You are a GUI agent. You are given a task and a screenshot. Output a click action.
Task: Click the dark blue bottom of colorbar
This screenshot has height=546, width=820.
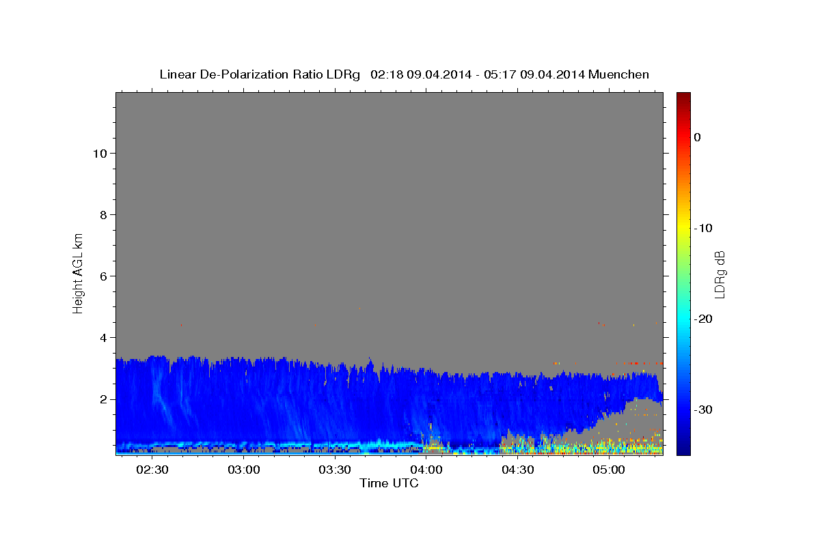pos(683,448)
